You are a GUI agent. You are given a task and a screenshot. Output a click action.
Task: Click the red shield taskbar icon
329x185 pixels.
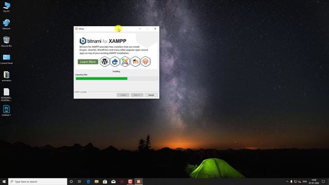[x=122, y=181]
